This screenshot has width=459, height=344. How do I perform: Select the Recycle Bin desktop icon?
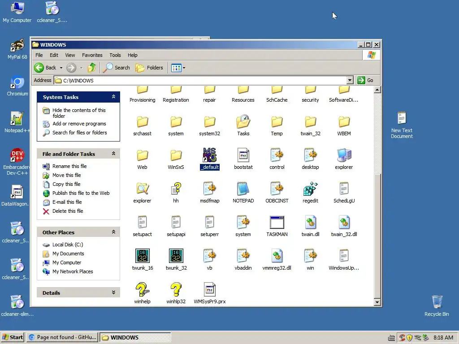437,305
